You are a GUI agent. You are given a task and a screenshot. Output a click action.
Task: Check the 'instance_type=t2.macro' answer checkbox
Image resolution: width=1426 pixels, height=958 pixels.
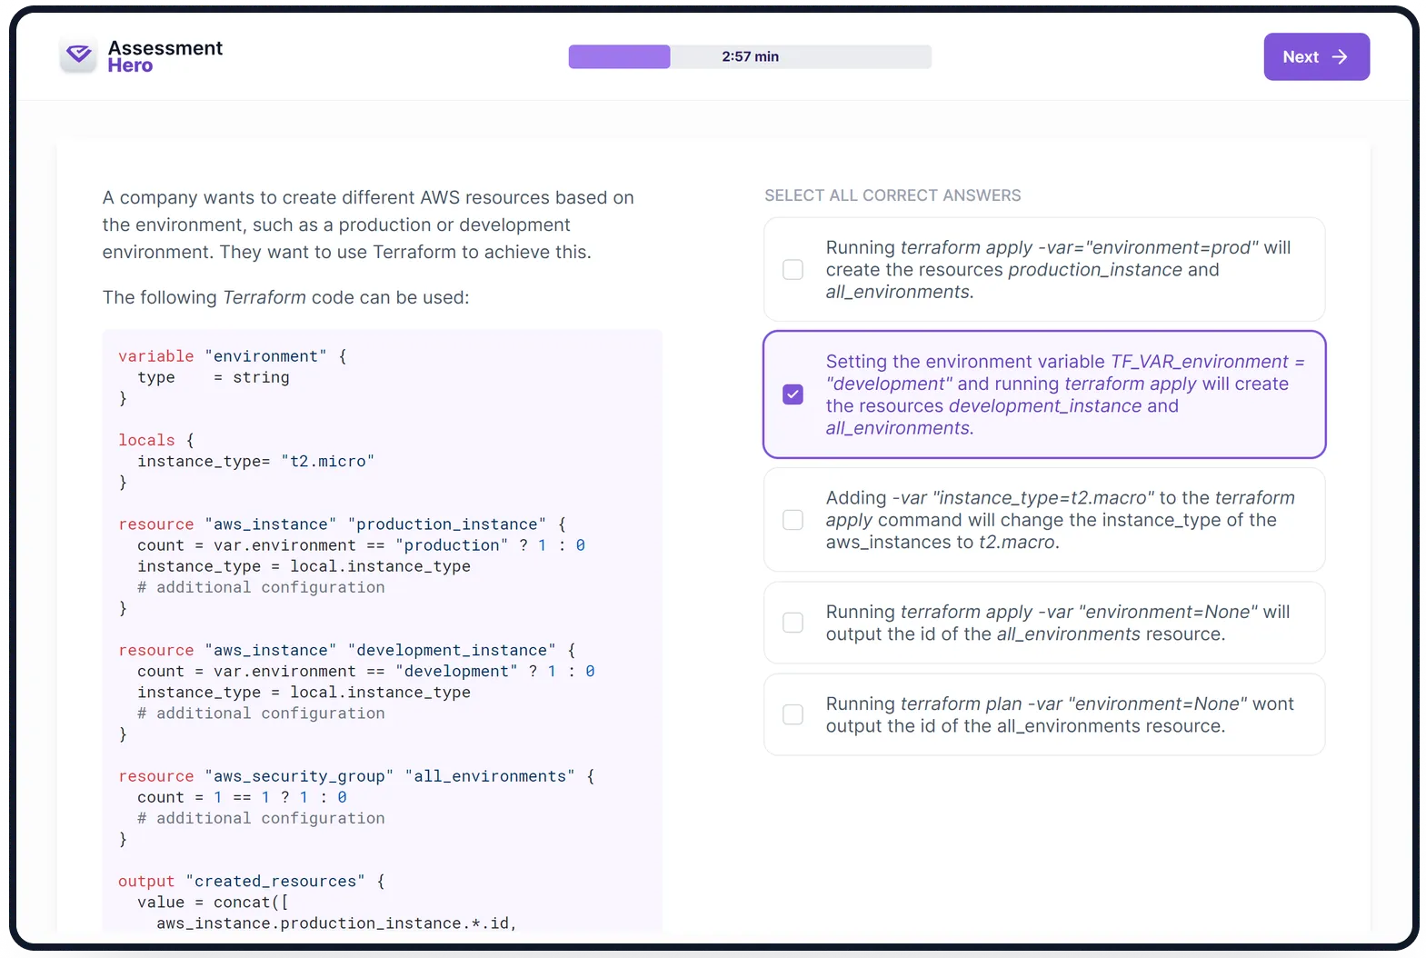793,520
